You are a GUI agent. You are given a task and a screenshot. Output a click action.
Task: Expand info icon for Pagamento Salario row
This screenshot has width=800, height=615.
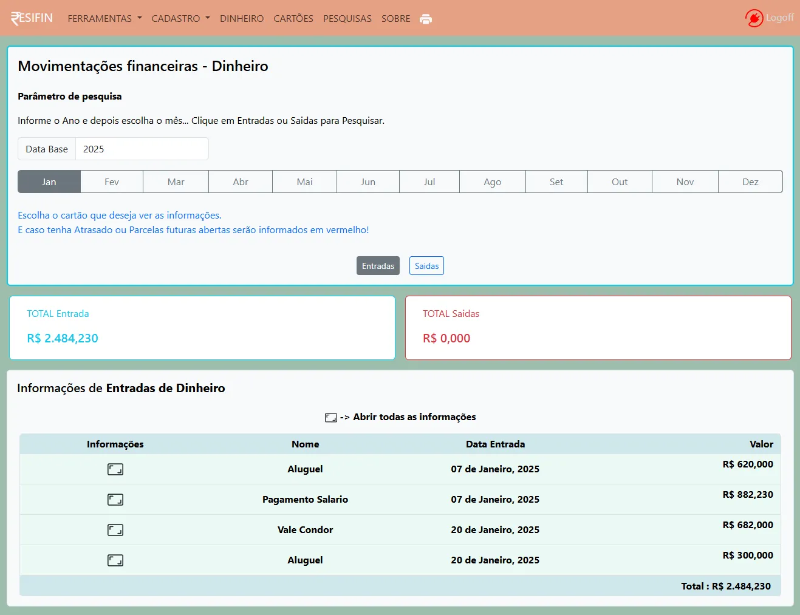(115, 500)
